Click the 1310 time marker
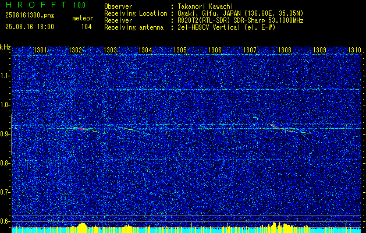Screen dimensions: 366x233 click(354, 50)
